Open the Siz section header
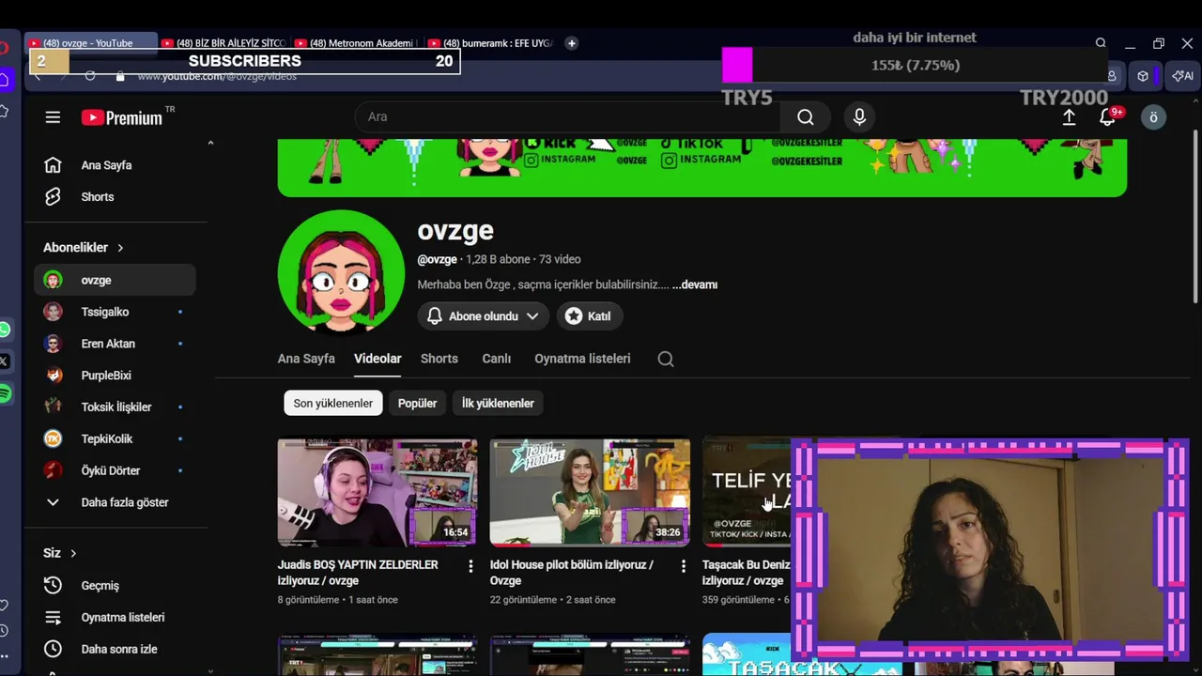This screenshot has width=1202, height=676. pos(60,553)
